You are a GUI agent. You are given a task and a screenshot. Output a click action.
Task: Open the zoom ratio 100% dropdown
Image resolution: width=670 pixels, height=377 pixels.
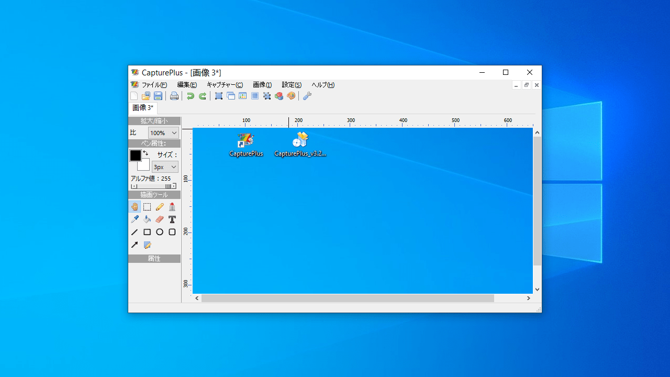coord(163,133)
